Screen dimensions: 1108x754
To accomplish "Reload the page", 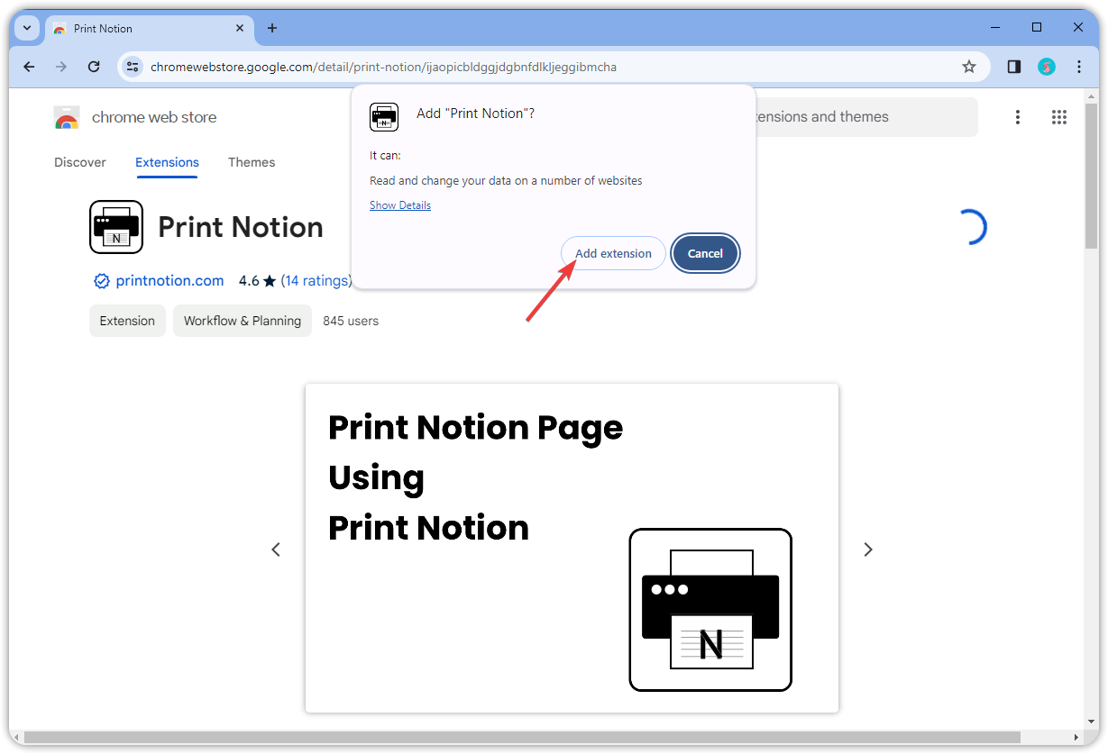I will coord(94,67).
